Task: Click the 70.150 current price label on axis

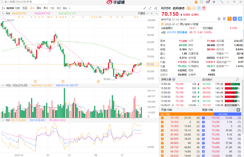Action: coord(153,64)
